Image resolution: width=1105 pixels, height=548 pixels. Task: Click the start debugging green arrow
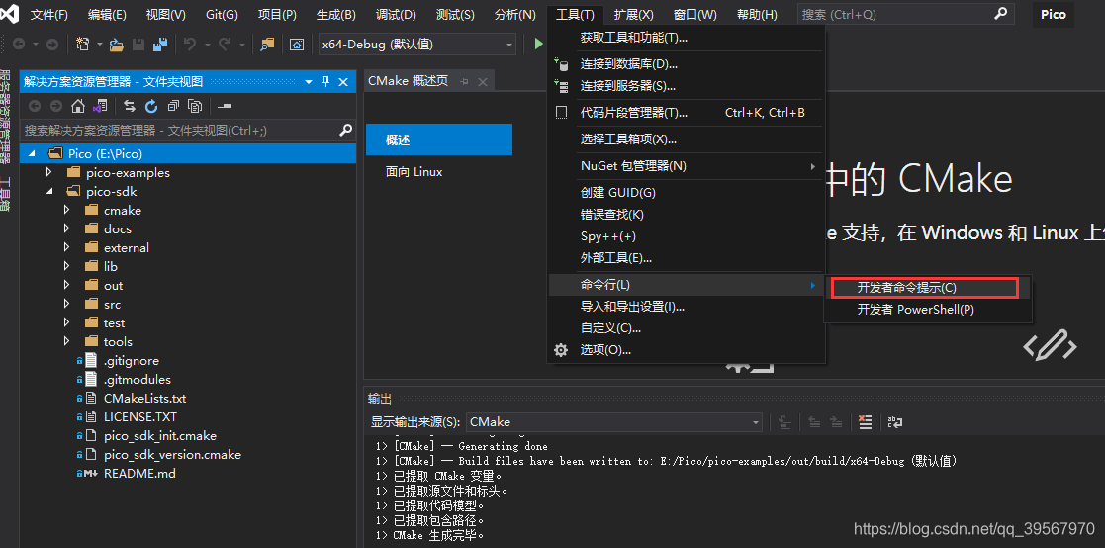point(538,45)
